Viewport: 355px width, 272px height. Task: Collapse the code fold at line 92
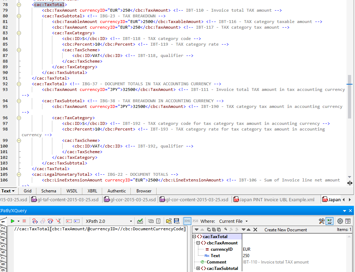pyautogui.click(x=18, y=84)
